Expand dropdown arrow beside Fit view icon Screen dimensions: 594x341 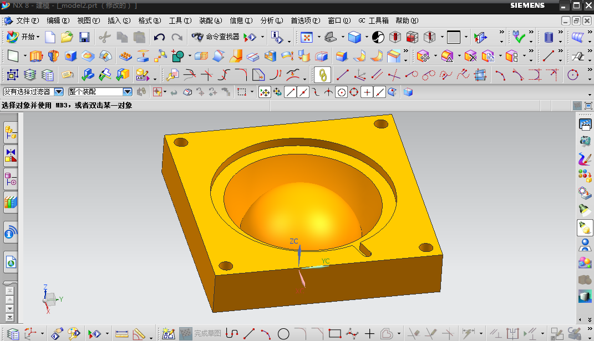pos(318,37)
